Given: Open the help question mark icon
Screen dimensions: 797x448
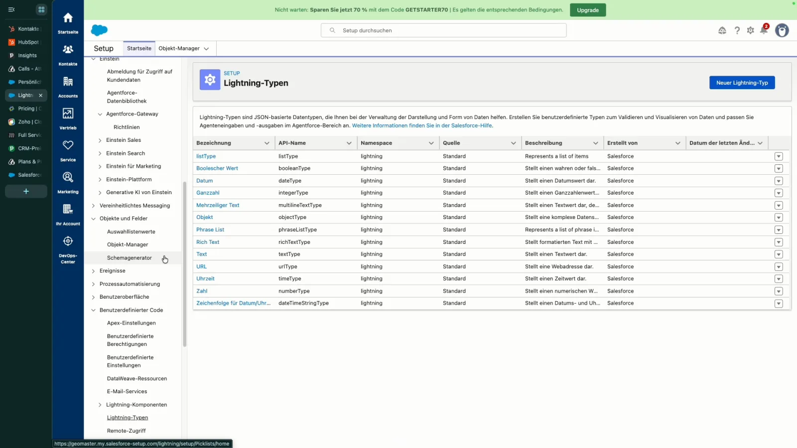Looking at the screenshot, I should 737,30.
